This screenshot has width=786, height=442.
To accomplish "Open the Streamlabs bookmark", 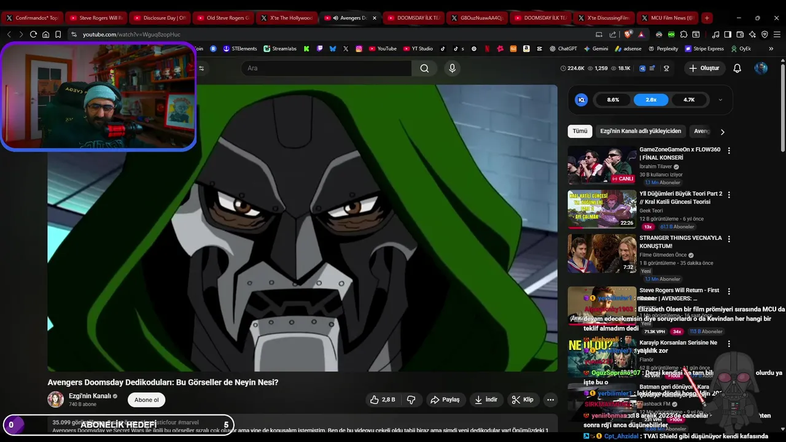I will tap(280, 48).
